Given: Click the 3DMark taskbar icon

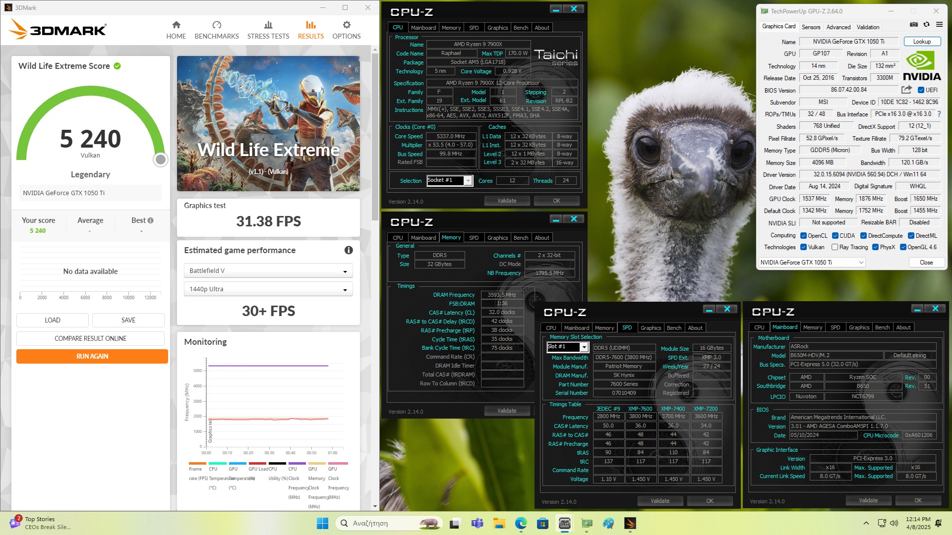Looking at the screenshot, I should [x=630, y=523].
